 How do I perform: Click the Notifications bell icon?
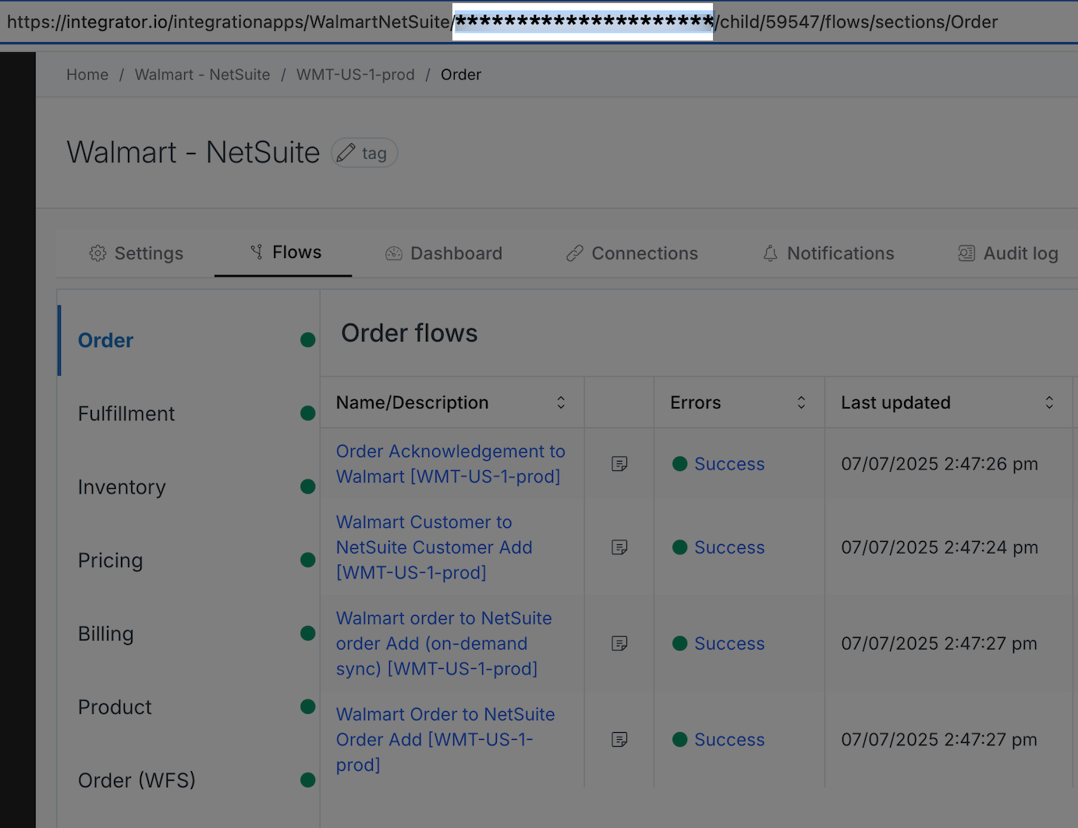[771, 253]
